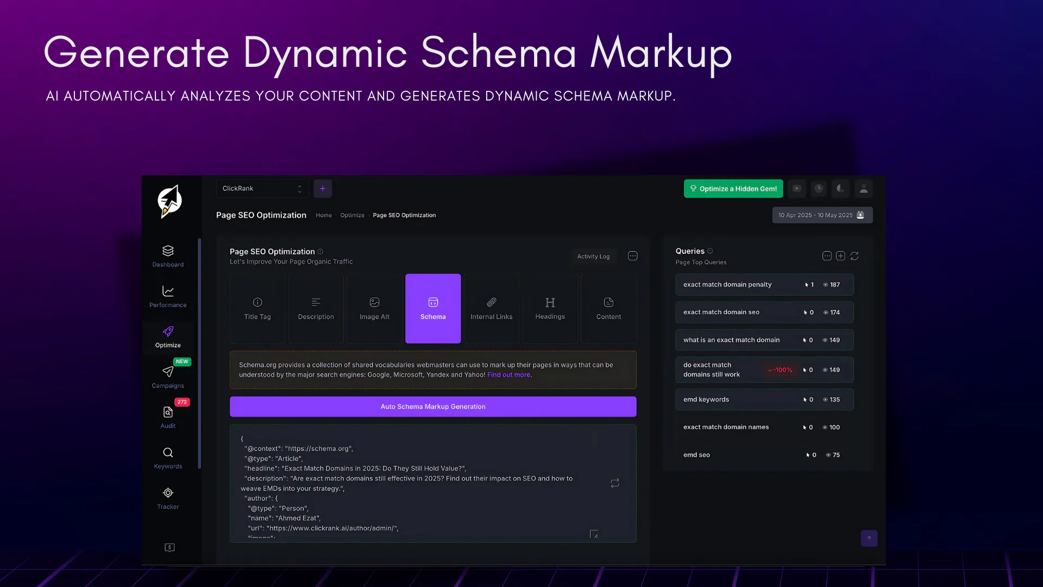Screen dimensions: 1043x587
Task: Click Auto Schema Markup Generation button
Action: (x=433, y=407)
